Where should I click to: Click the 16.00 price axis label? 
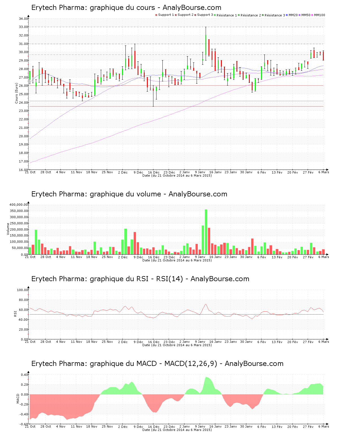tap(23, 170)
